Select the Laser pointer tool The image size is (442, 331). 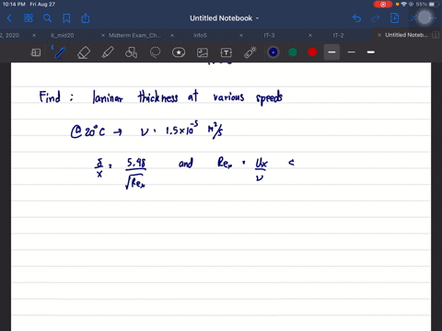point(250,52)
